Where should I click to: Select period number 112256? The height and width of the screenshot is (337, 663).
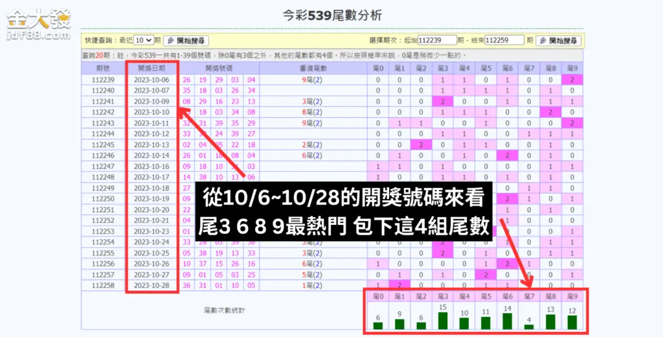[103, 264]
